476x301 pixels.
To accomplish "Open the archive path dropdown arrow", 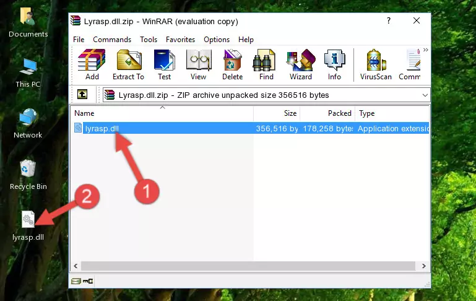I will (x=425, y=95).
